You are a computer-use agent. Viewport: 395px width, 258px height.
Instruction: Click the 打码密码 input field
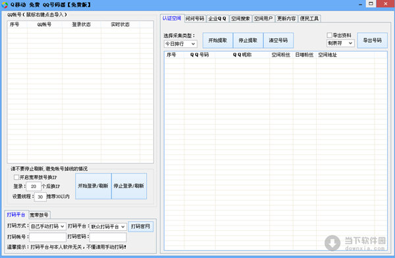[108, 237]
